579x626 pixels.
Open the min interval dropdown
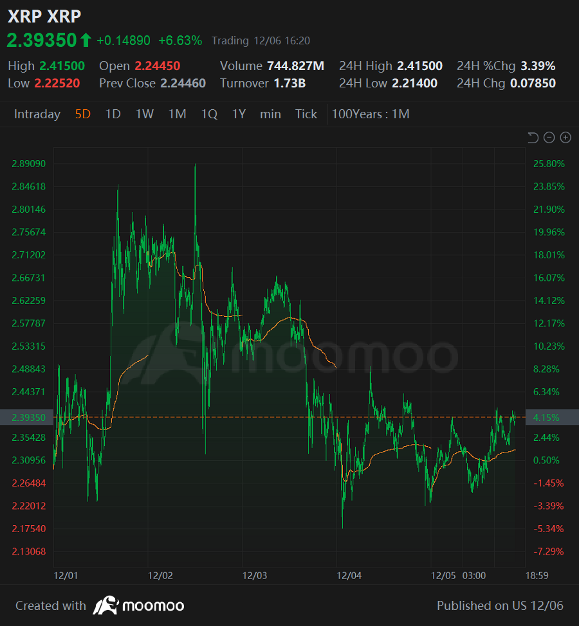tap(270, 114)
